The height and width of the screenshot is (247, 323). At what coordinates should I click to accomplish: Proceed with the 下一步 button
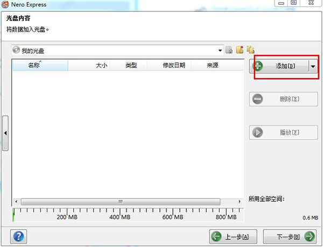[289, 236]
